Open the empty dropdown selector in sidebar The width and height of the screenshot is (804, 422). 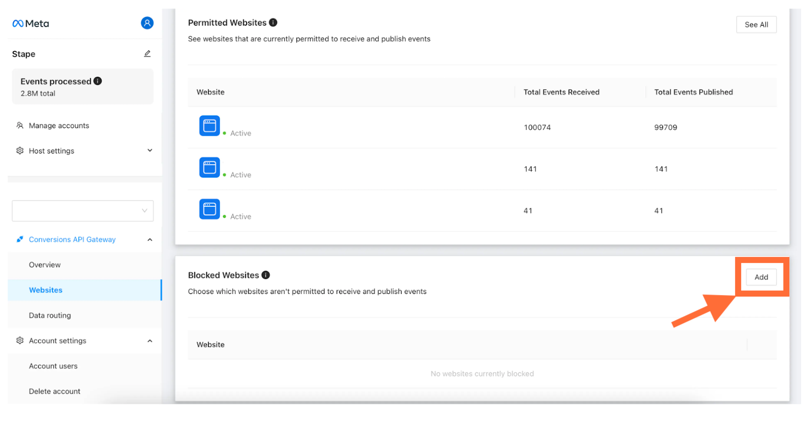(83, 211)
